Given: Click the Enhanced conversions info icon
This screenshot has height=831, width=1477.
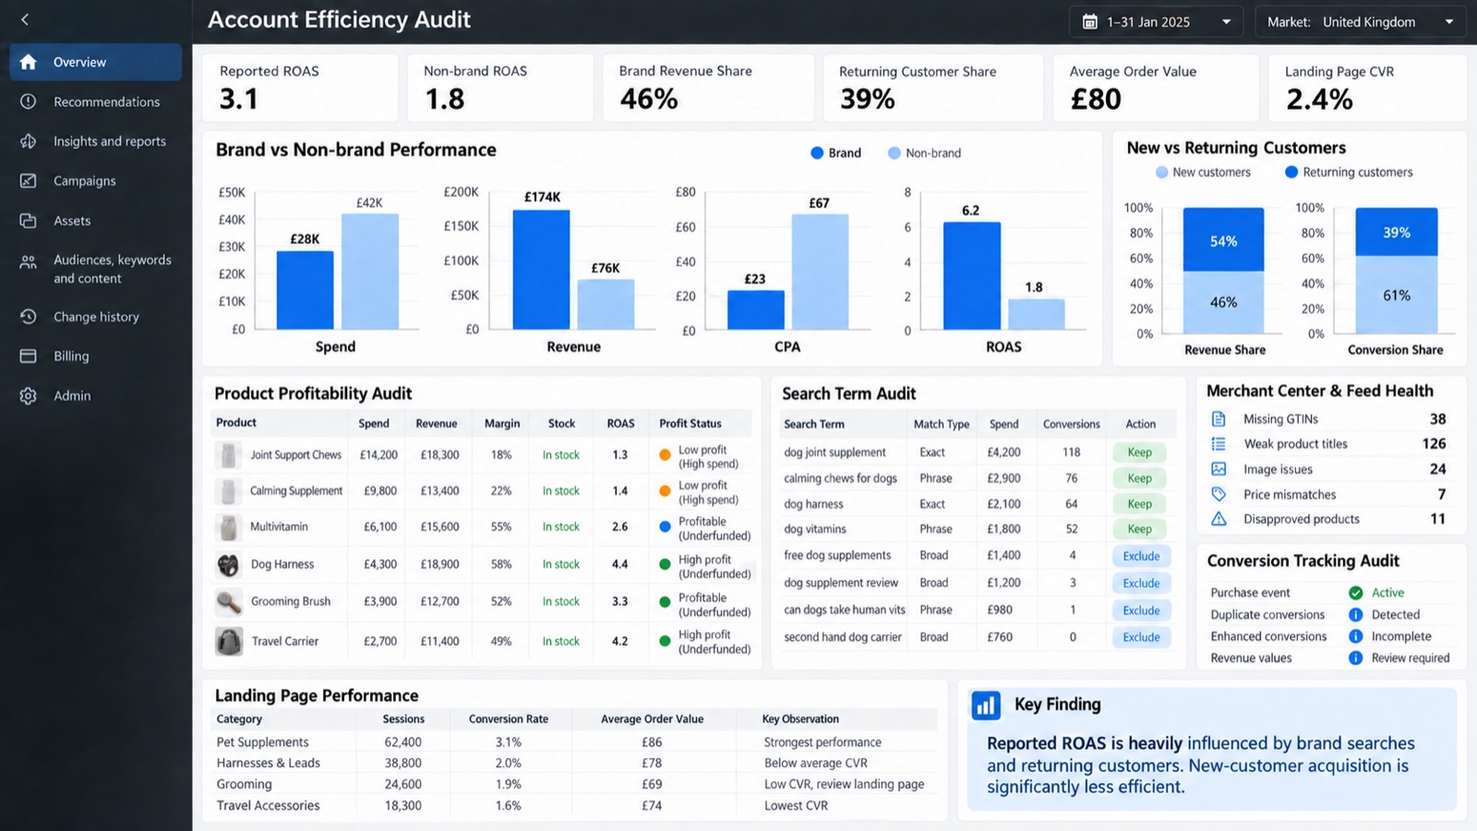Looking at the screenshot, I should [1356, 636].
